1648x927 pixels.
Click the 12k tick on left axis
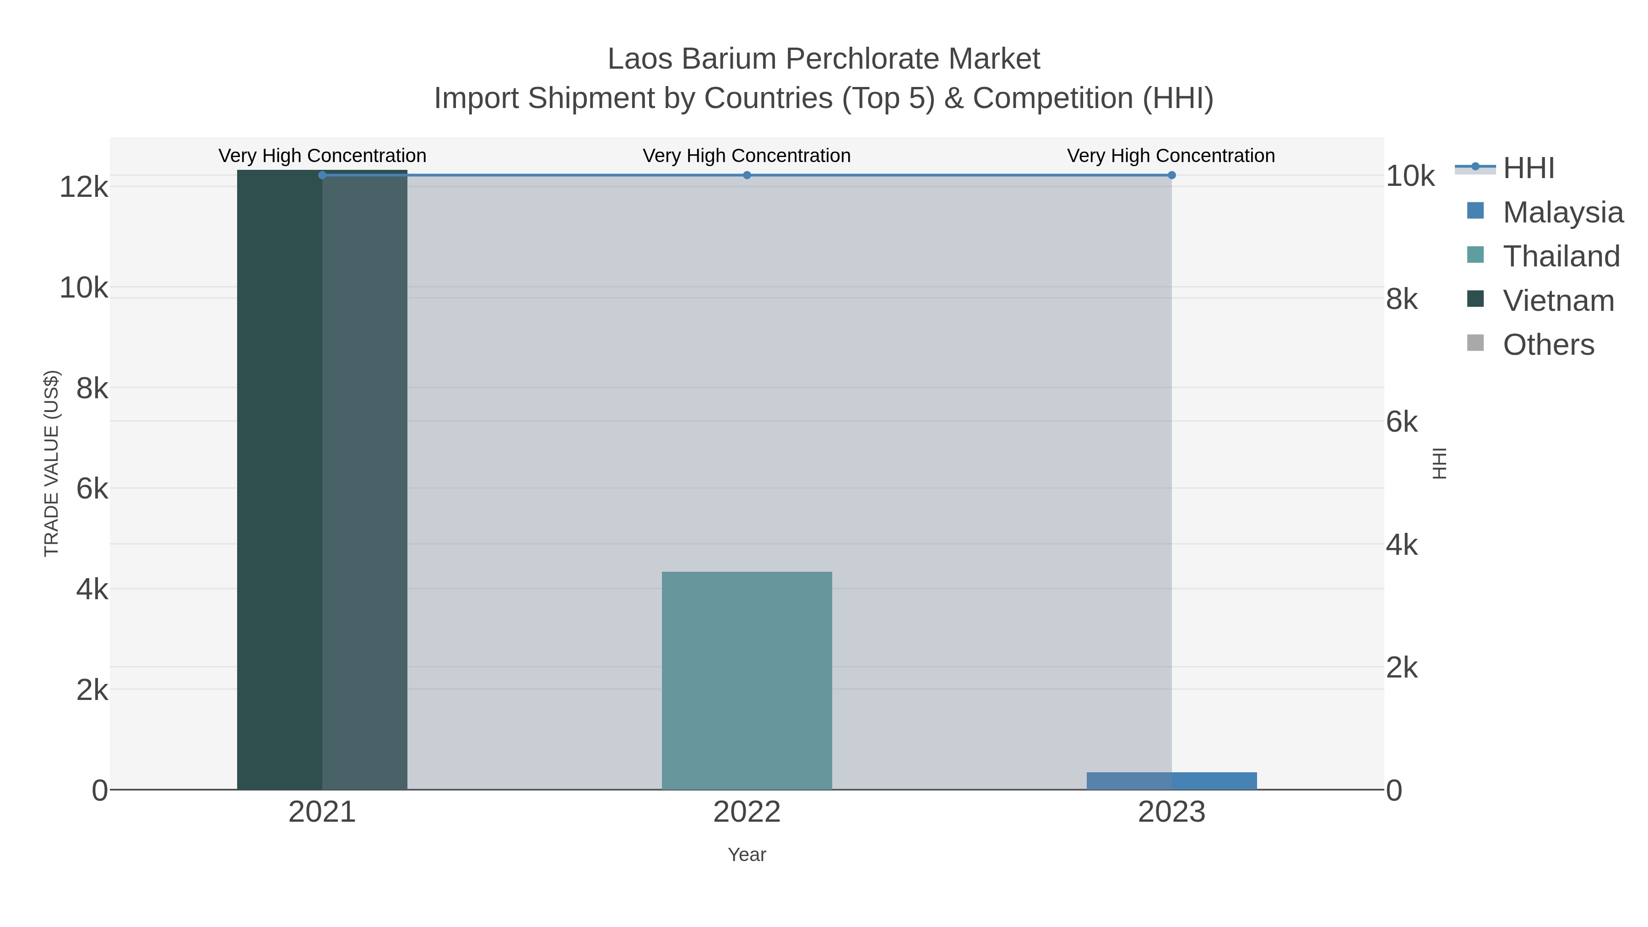(x=84, y=187)
